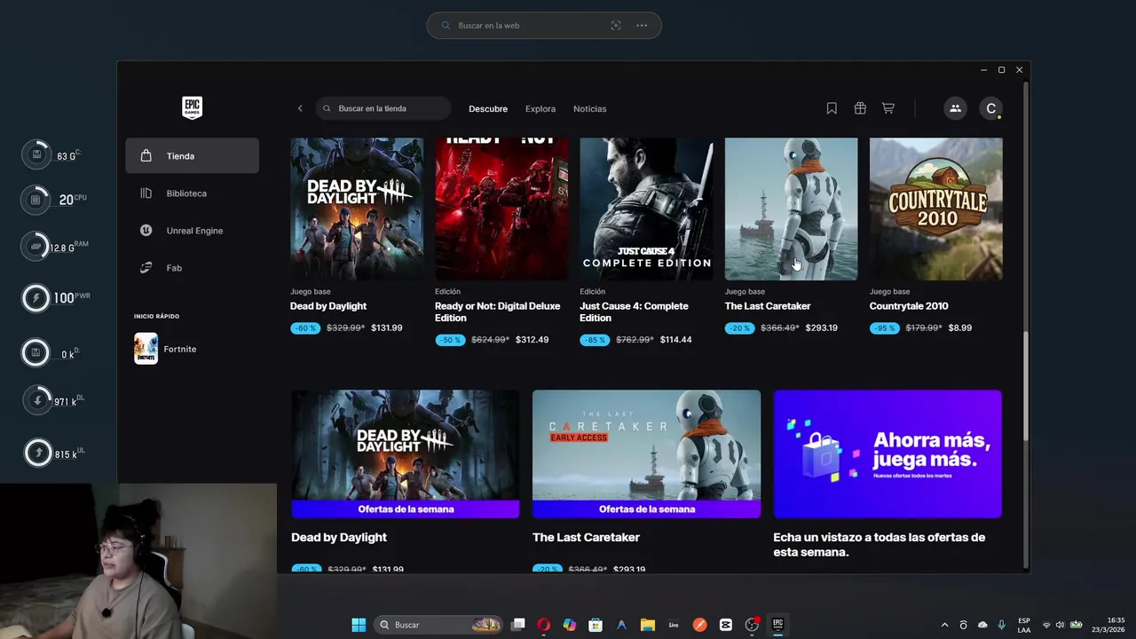The height and width of the screenshot is (639, 1136).
Task: Click the web search bar magnifier icon
Action: coord(445,26)
